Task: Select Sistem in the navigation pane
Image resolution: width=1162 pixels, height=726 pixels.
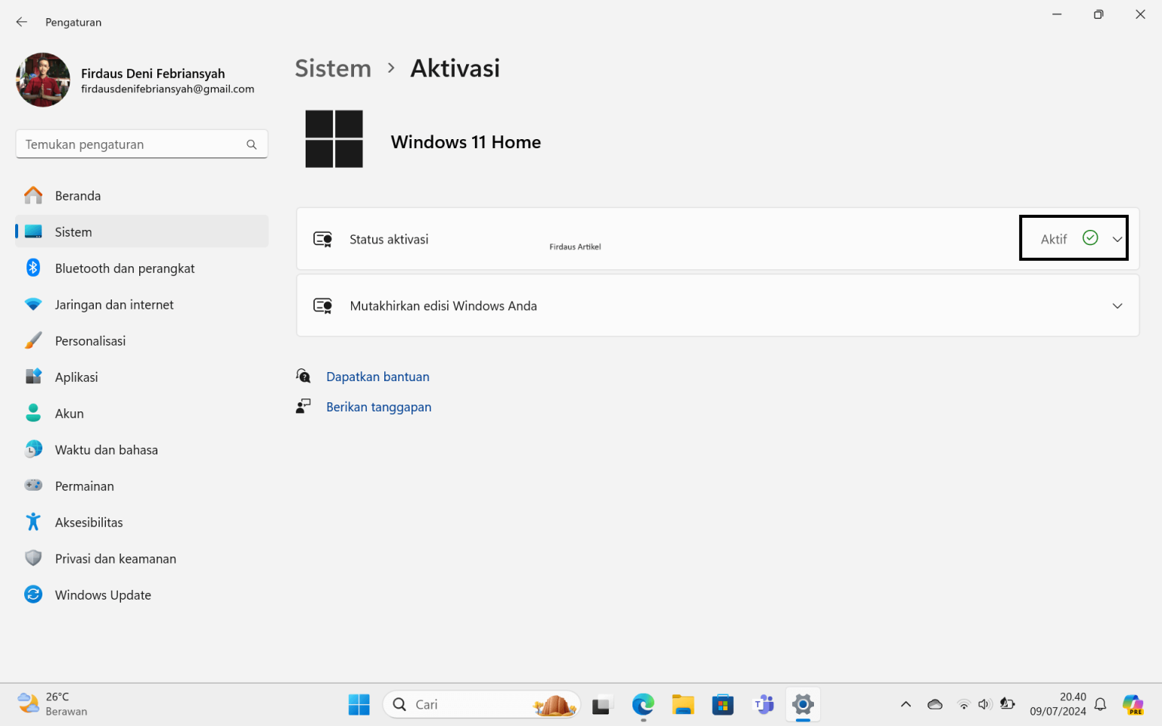Action: click(73, 231)
